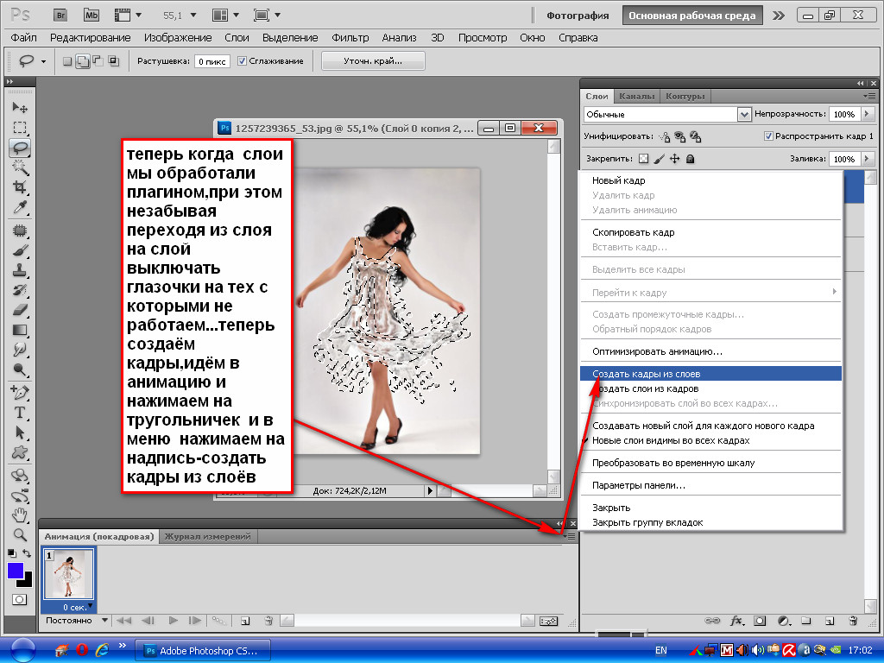This screenshot has height=663, width=884.
Task: Choose the Horizontal Type tool
Action: 20,413
